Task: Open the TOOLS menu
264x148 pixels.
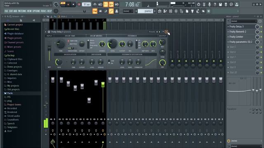Action: (43, 11)
